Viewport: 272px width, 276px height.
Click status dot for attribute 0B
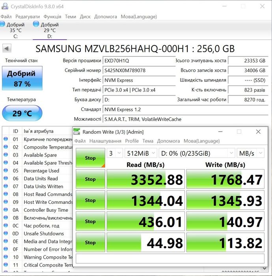click(6, 218)
